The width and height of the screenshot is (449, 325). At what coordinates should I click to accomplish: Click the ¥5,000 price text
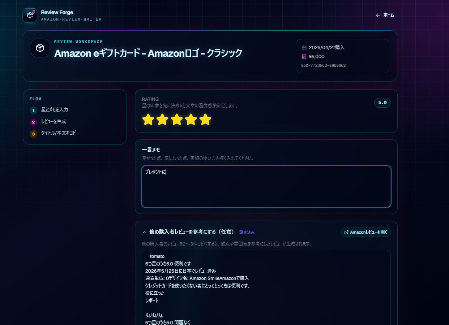pyautogui.click(x=317, y=57)
